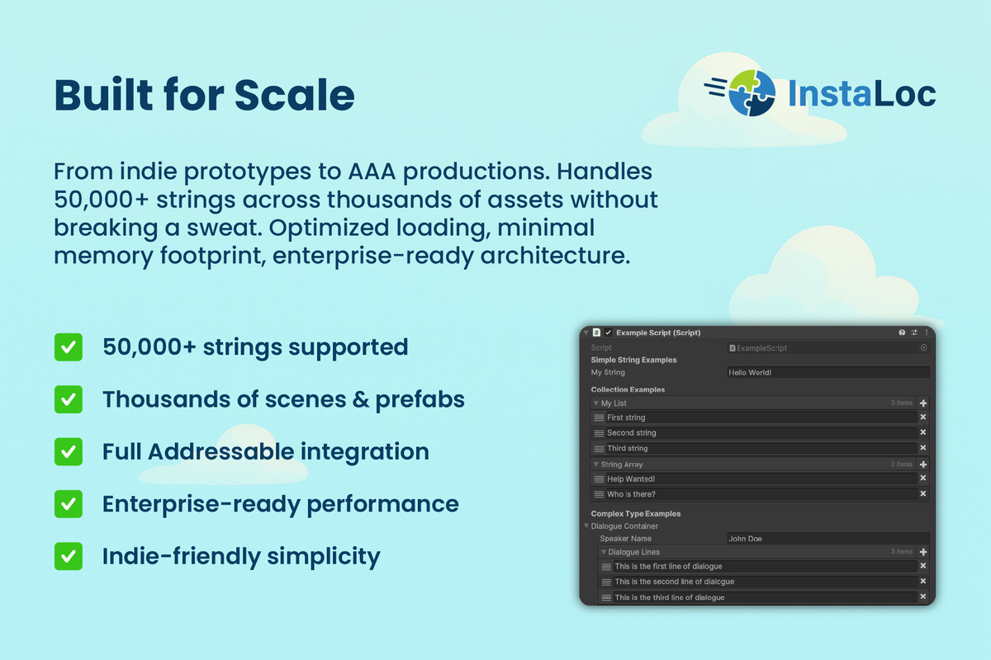
Task: Remove the 'Second string' list entry
Action: [x=923, y=432]
